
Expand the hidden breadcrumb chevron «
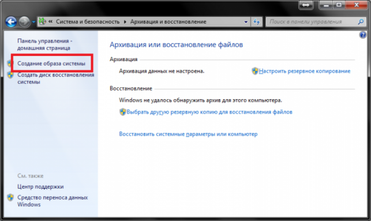pos(50,21)
